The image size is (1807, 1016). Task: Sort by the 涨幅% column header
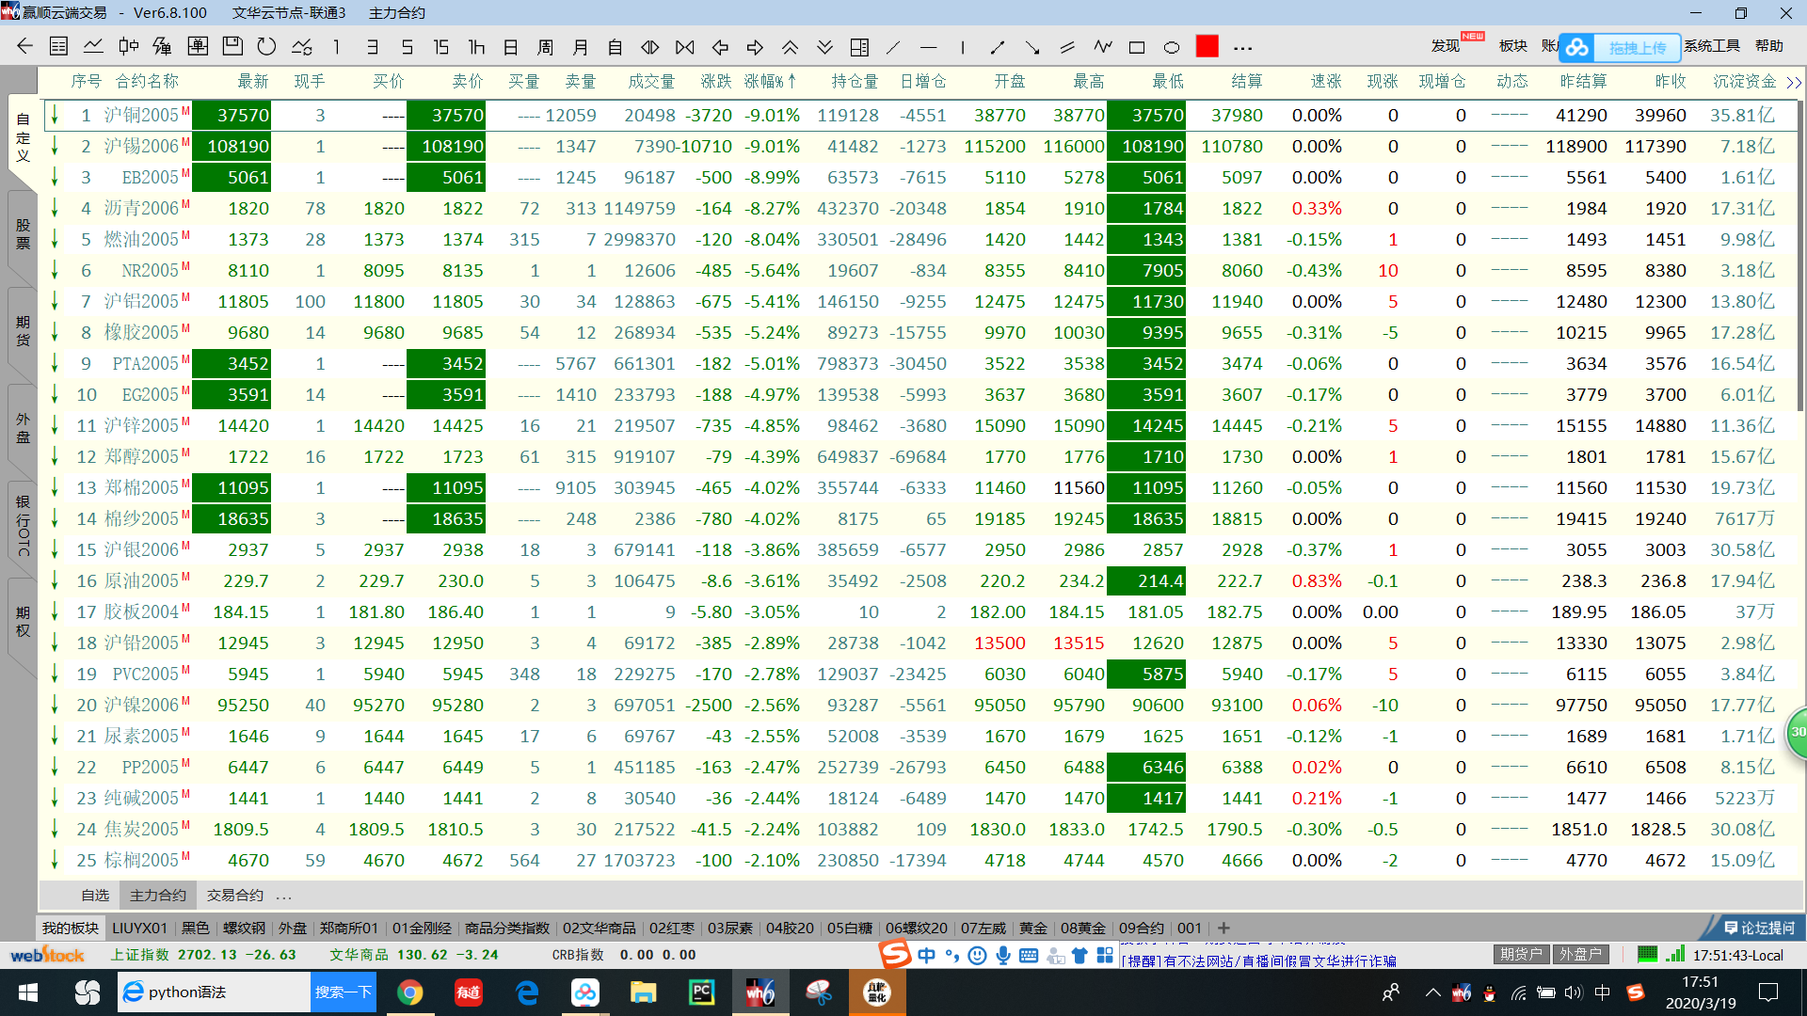pyautogui.click(x=770, y=82)
